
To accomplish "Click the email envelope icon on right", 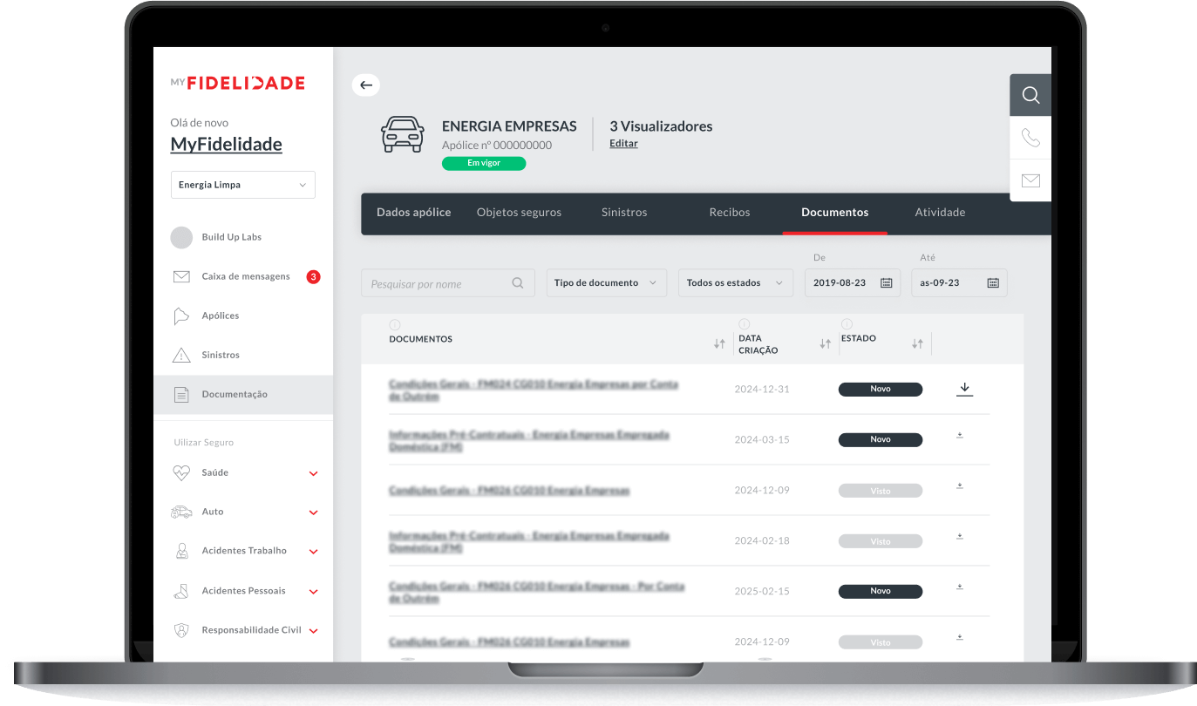I will (1030, 180).
